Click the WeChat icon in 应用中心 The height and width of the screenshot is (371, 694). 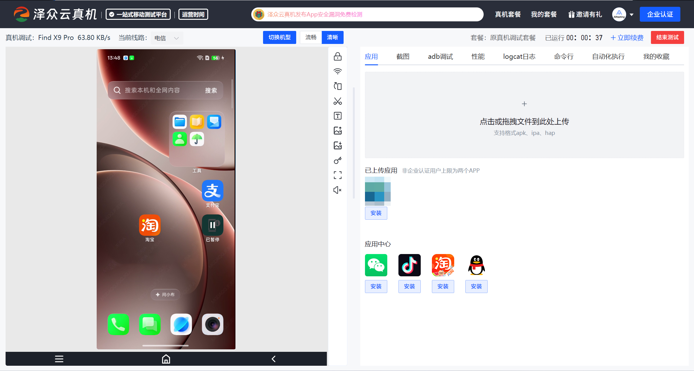(376, 265)
